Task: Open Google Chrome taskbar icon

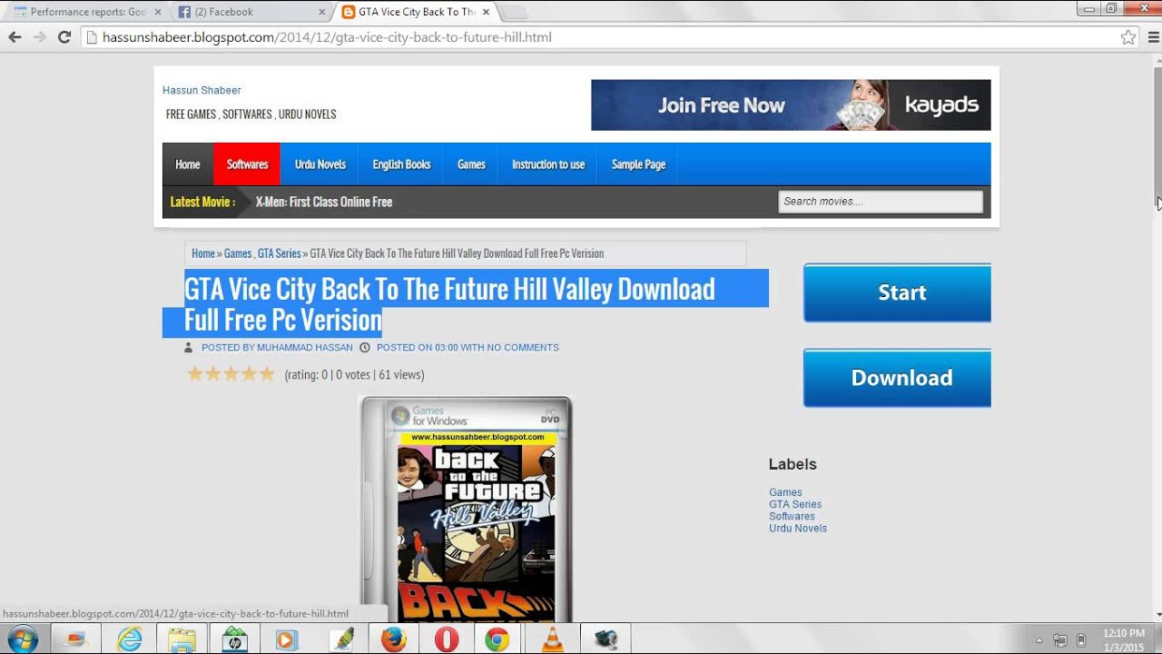Action: coord(497,639)
